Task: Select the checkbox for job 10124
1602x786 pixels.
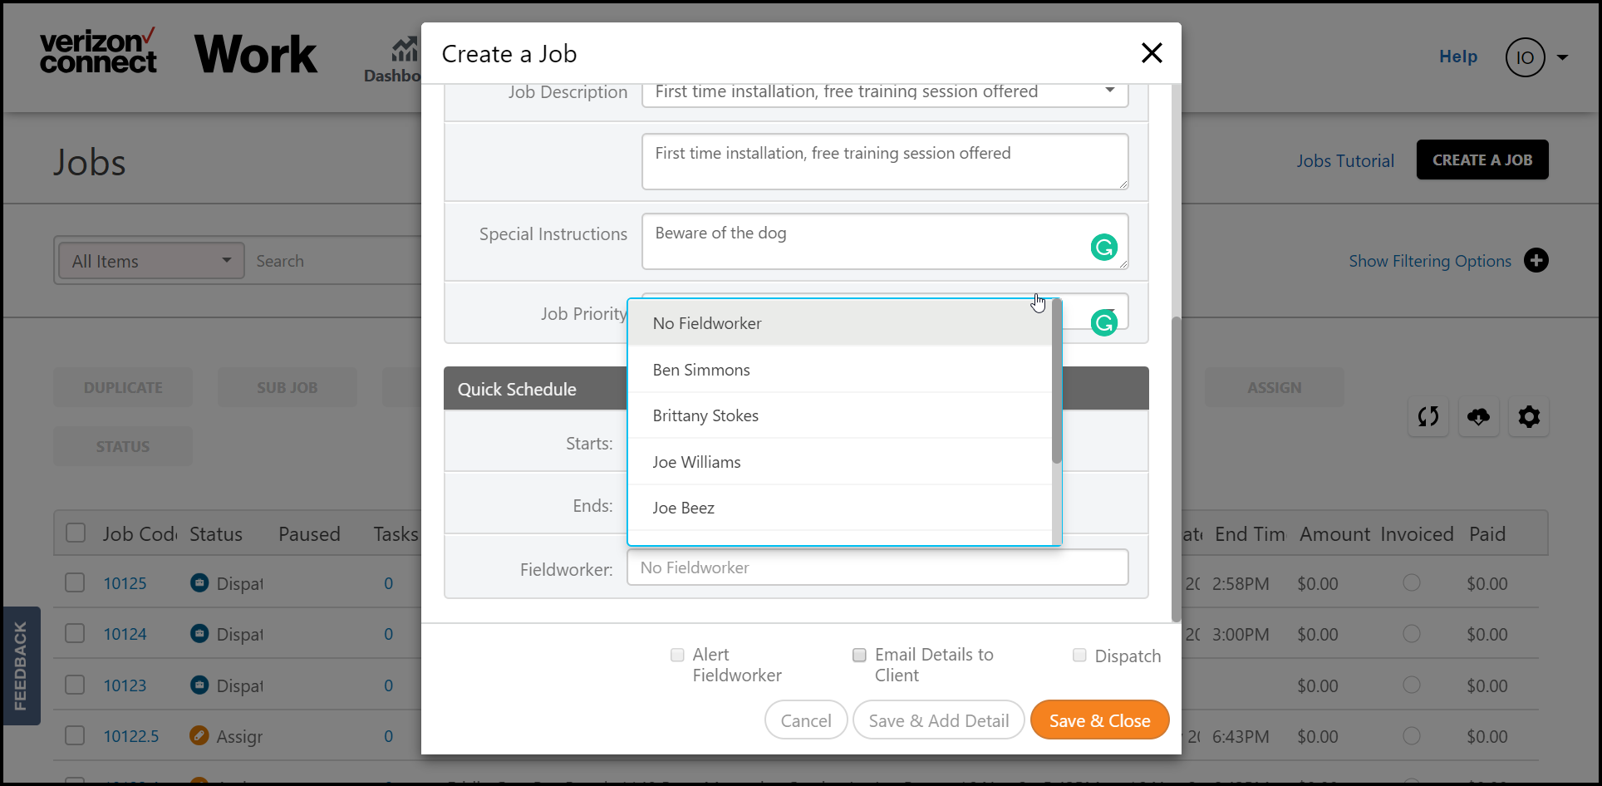Action: coord(75,633)
